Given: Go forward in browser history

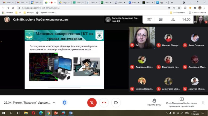Looking at the screenshot, I should tap(8, 8).
